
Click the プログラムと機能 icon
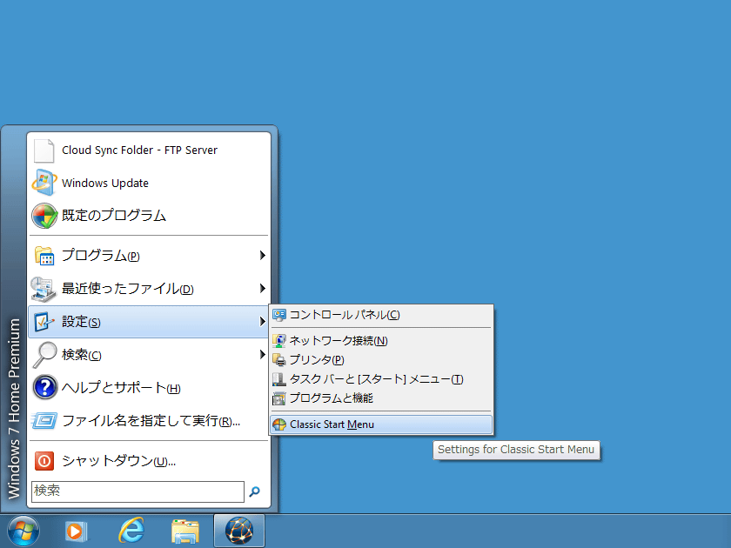coord(279,398)
